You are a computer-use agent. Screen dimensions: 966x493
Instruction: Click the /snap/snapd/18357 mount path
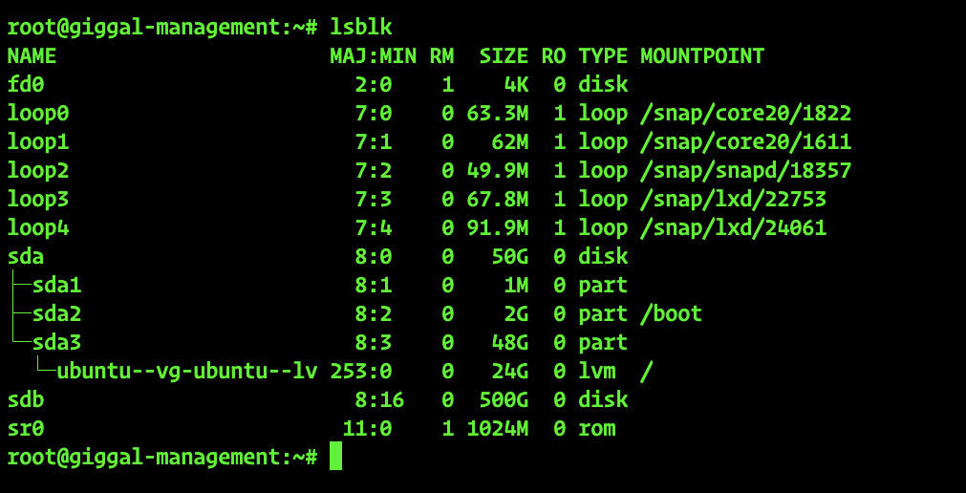[x=746, y=171]
